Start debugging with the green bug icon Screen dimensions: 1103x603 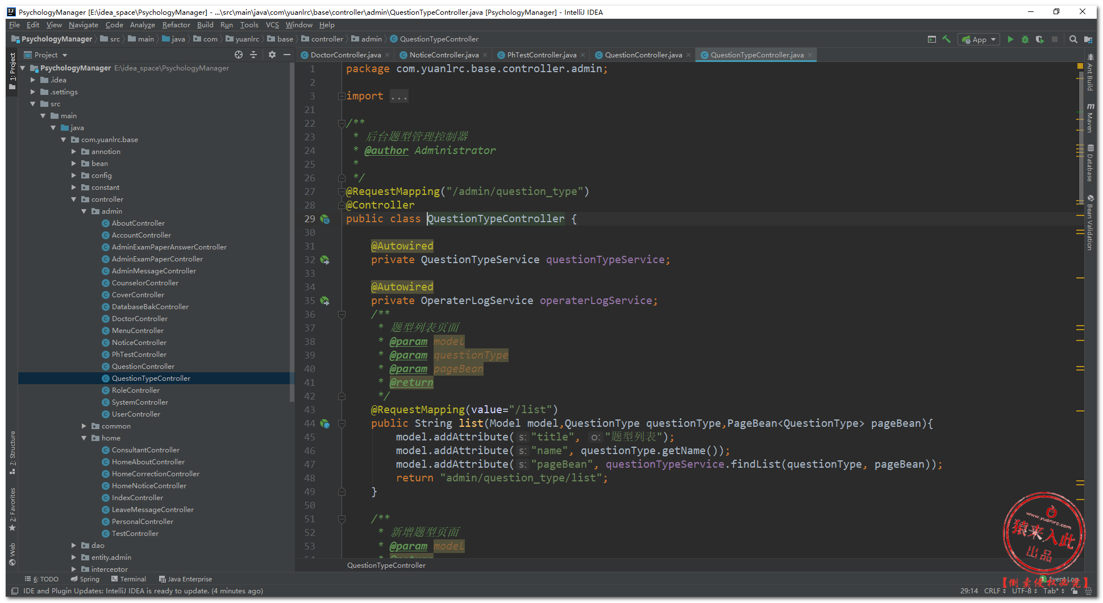tap(1025, 39)
